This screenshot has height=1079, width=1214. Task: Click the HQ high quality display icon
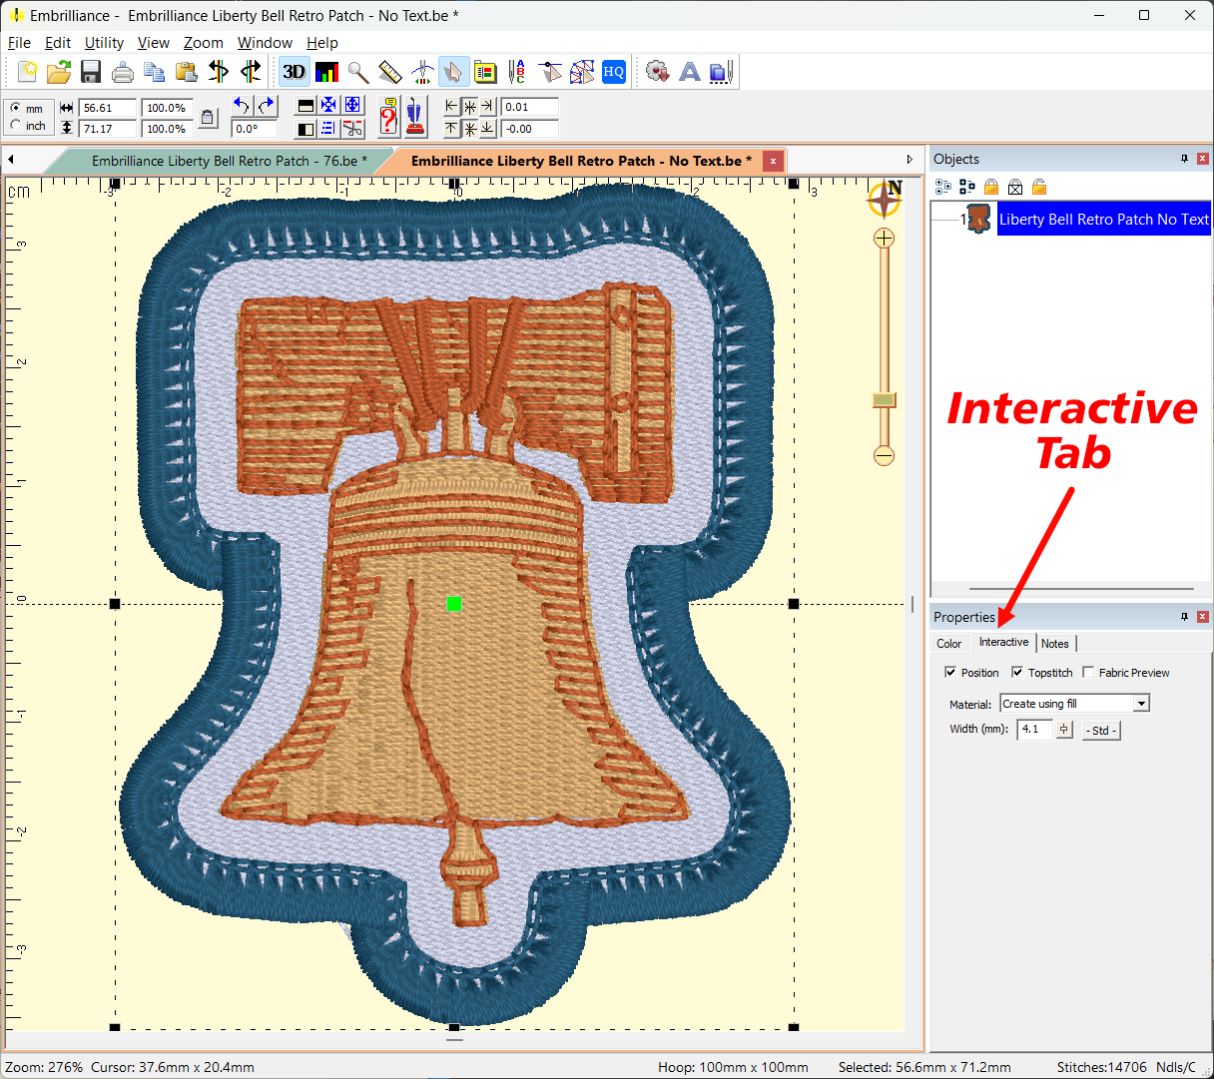point(614,72)
